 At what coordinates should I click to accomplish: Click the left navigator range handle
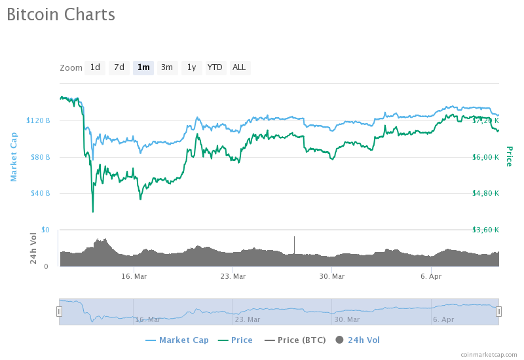[x=59, y=312]
